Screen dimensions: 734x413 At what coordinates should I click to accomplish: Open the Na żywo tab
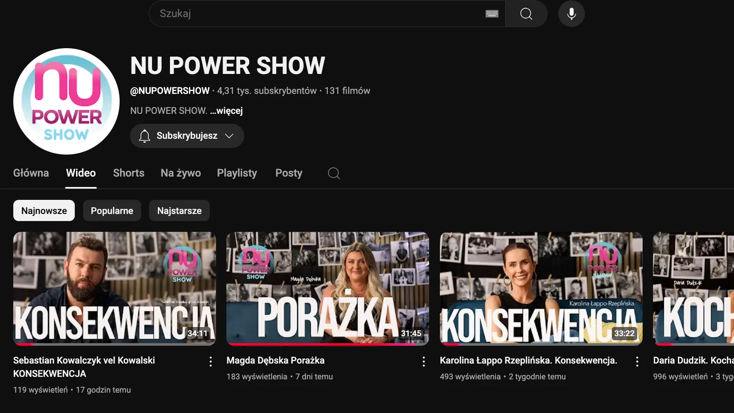coord(181,173)
